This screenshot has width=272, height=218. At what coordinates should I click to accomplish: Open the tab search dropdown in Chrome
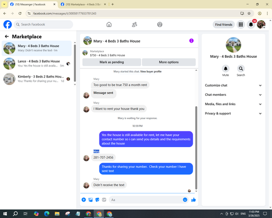[x=4, y=4]
